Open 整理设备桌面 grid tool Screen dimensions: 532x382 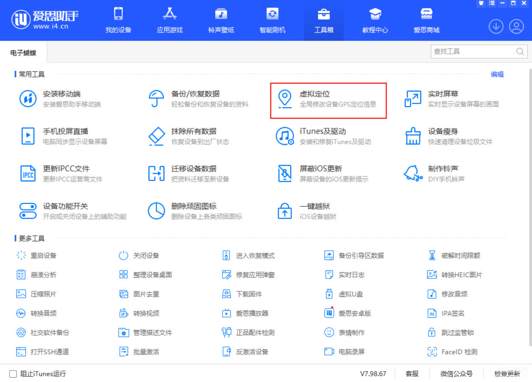pyautogui.click(x=146, y=275)
